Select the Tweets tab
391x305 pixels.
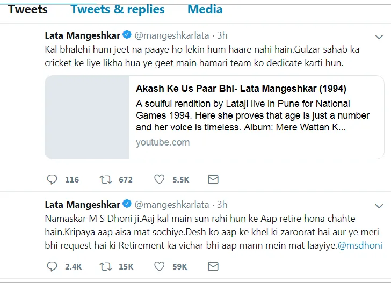coord(28,10)
